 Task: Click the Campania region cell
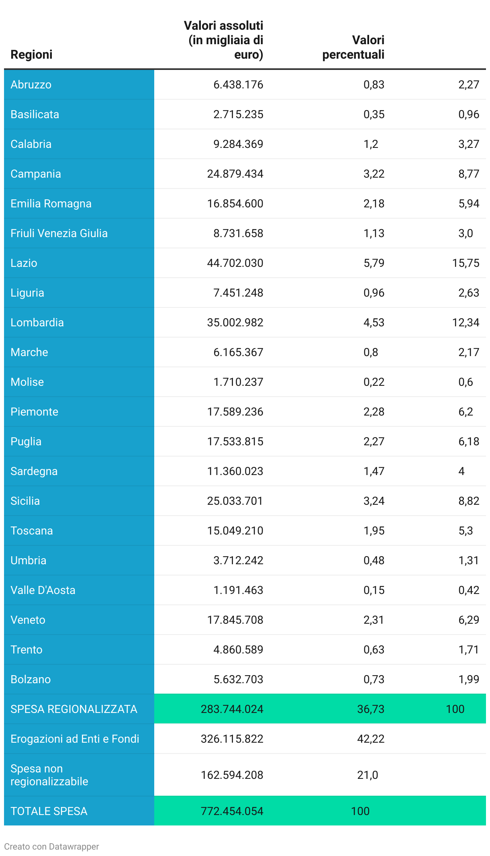[36, 174]
